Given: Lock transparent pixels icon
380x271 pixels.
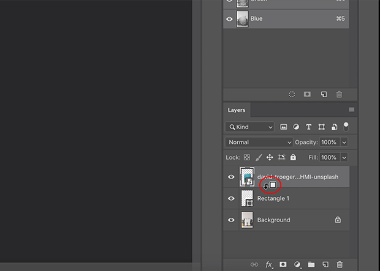Looking at the screenshot, I should click(x=247, y=157).
